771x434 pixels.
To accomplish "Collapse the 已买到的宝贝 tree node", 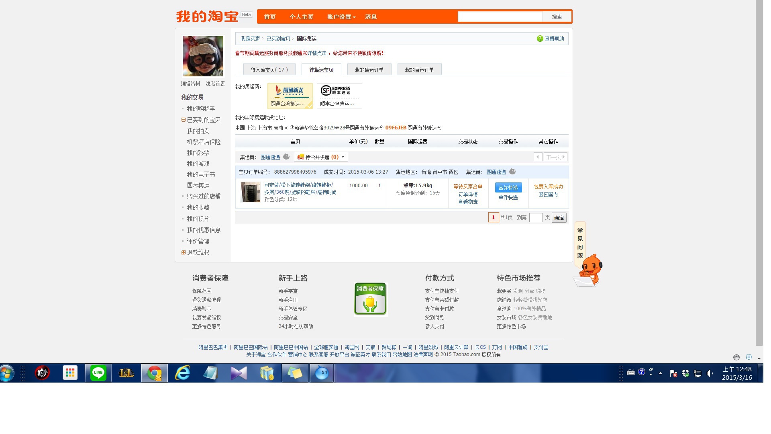I will point(183,120).
